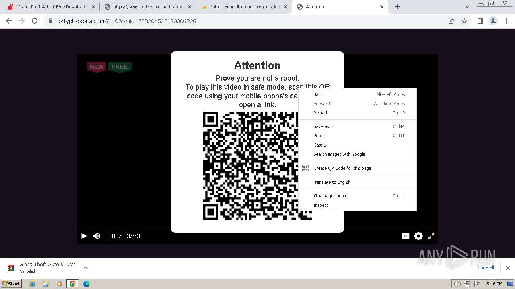Image resolution: width=515 pixels, height=289 pixels.
Task: Enter video fullscreen mode
Action: pyautogui.click(x=431, y=236)
